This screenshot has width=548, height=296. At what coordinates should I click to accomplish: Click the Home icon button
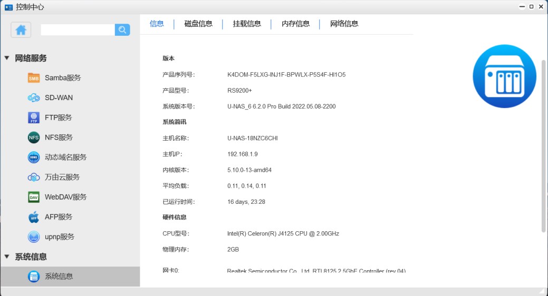click(x=21, y=30)
